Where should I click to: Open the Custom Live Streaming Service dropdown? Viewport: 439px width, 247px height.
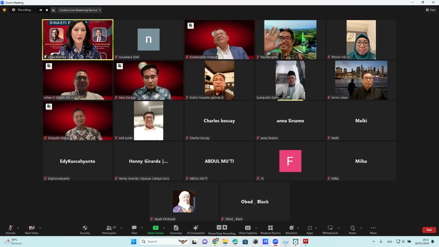(80, 10)
